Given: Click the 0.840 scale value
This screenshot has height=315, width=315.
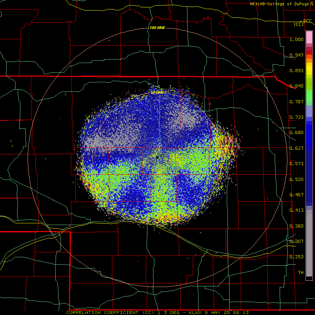Looking at the screenshot, I should pos(296,86).
